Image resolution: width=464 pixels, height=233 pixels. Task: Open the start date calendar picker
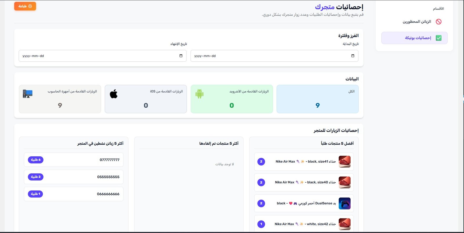tap(353, 56)
